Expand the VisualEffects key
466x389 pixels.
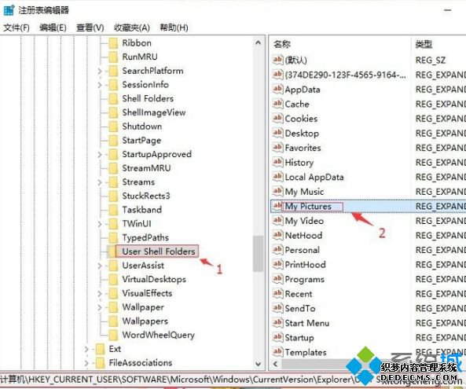tap(100, 294)
